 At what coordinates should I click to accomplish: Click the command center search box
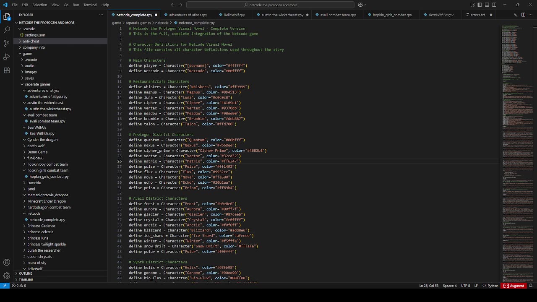click(271, 5)
